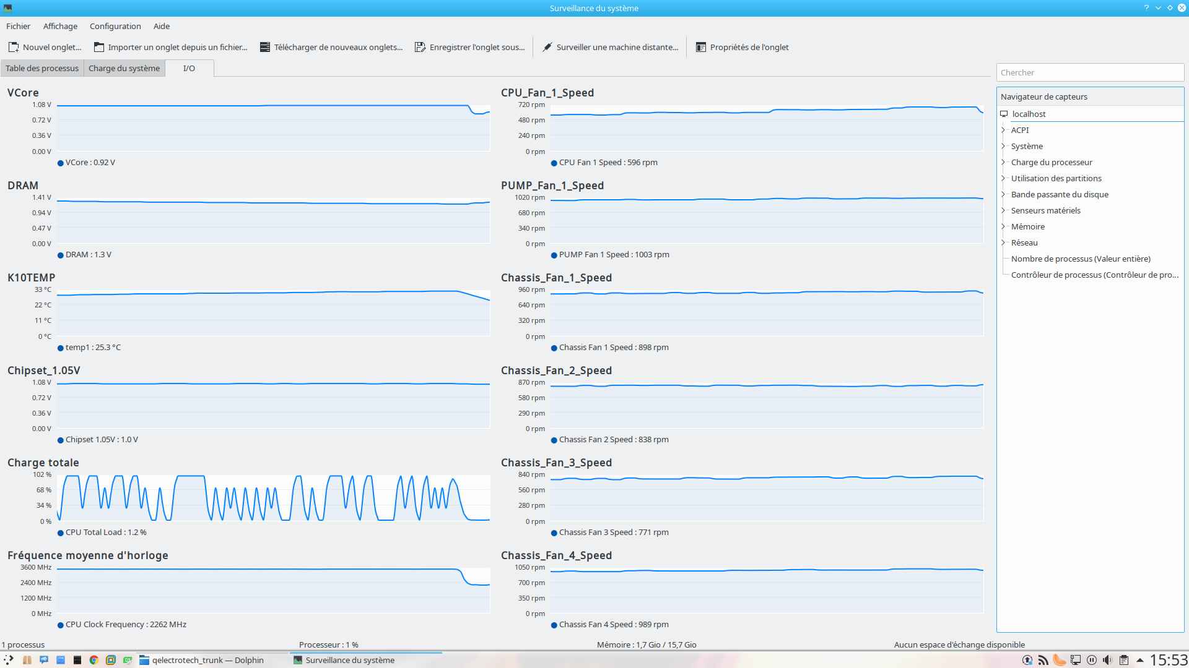This screenshot has width=1189, height=668.
Task: Expand the ACPI sensor node
Action: pyautogui.click(x=1003, y=130)
